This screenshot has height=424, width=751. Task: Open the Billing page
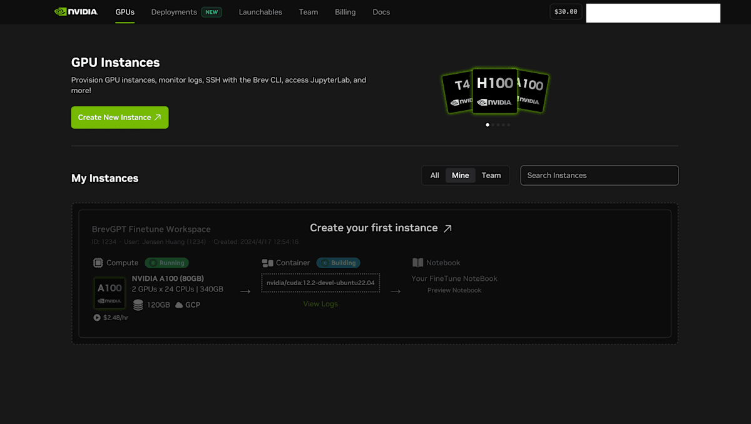(x=345, y=12)
